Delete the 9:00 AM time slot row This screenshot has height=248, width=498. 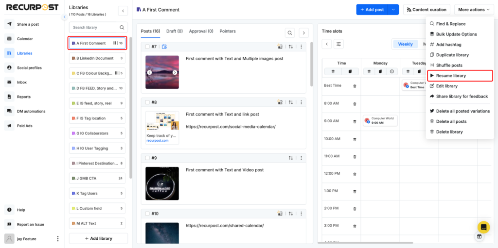(x=355, y=121)
